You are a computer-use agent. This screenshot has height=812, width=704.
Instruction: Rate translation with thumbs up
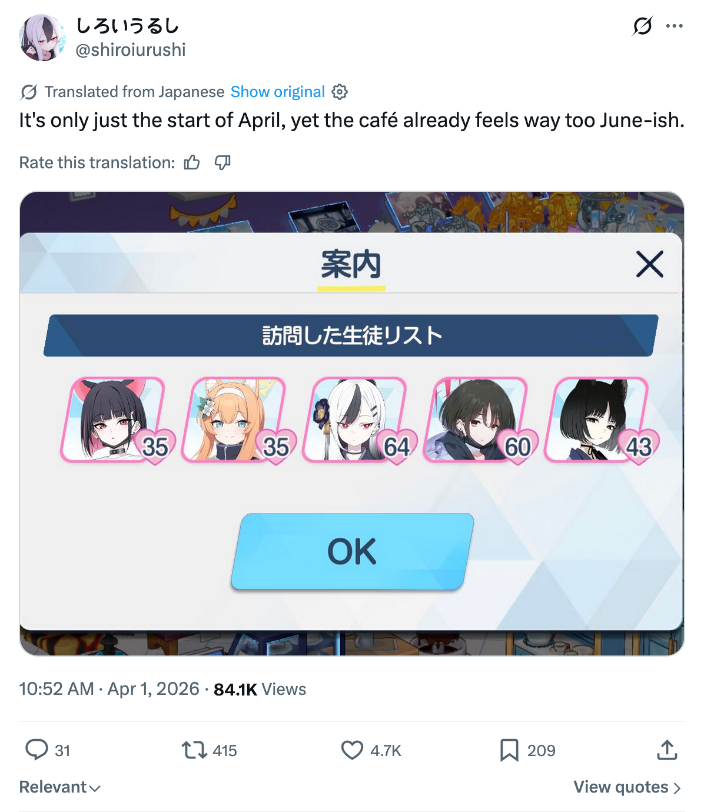pos(192,162)
